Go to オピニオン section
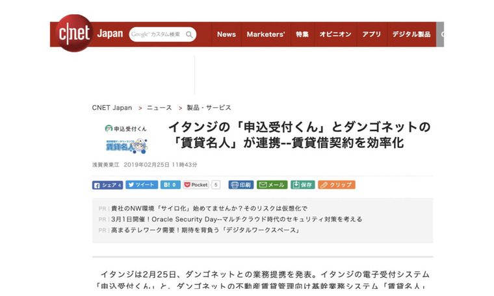The height and width of the screenshot is (296, 494). [x=335, y=34]
